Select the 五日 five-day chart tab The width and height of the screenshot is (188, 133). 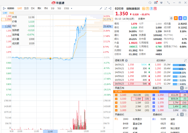click(26, 8)
